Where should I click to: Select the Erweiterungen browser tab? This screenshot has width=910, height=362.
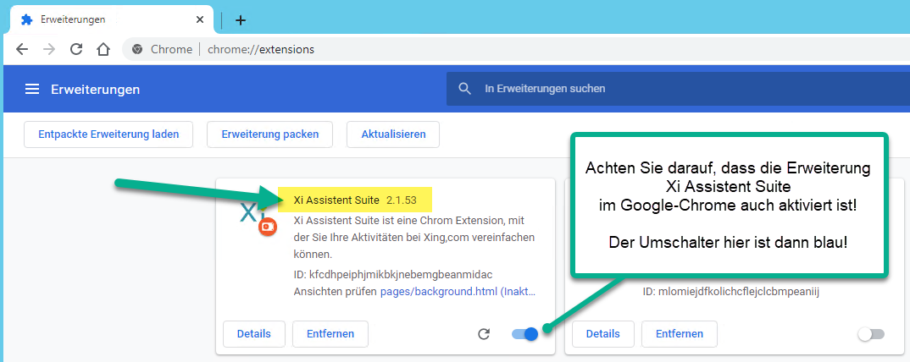click(110, 19)
